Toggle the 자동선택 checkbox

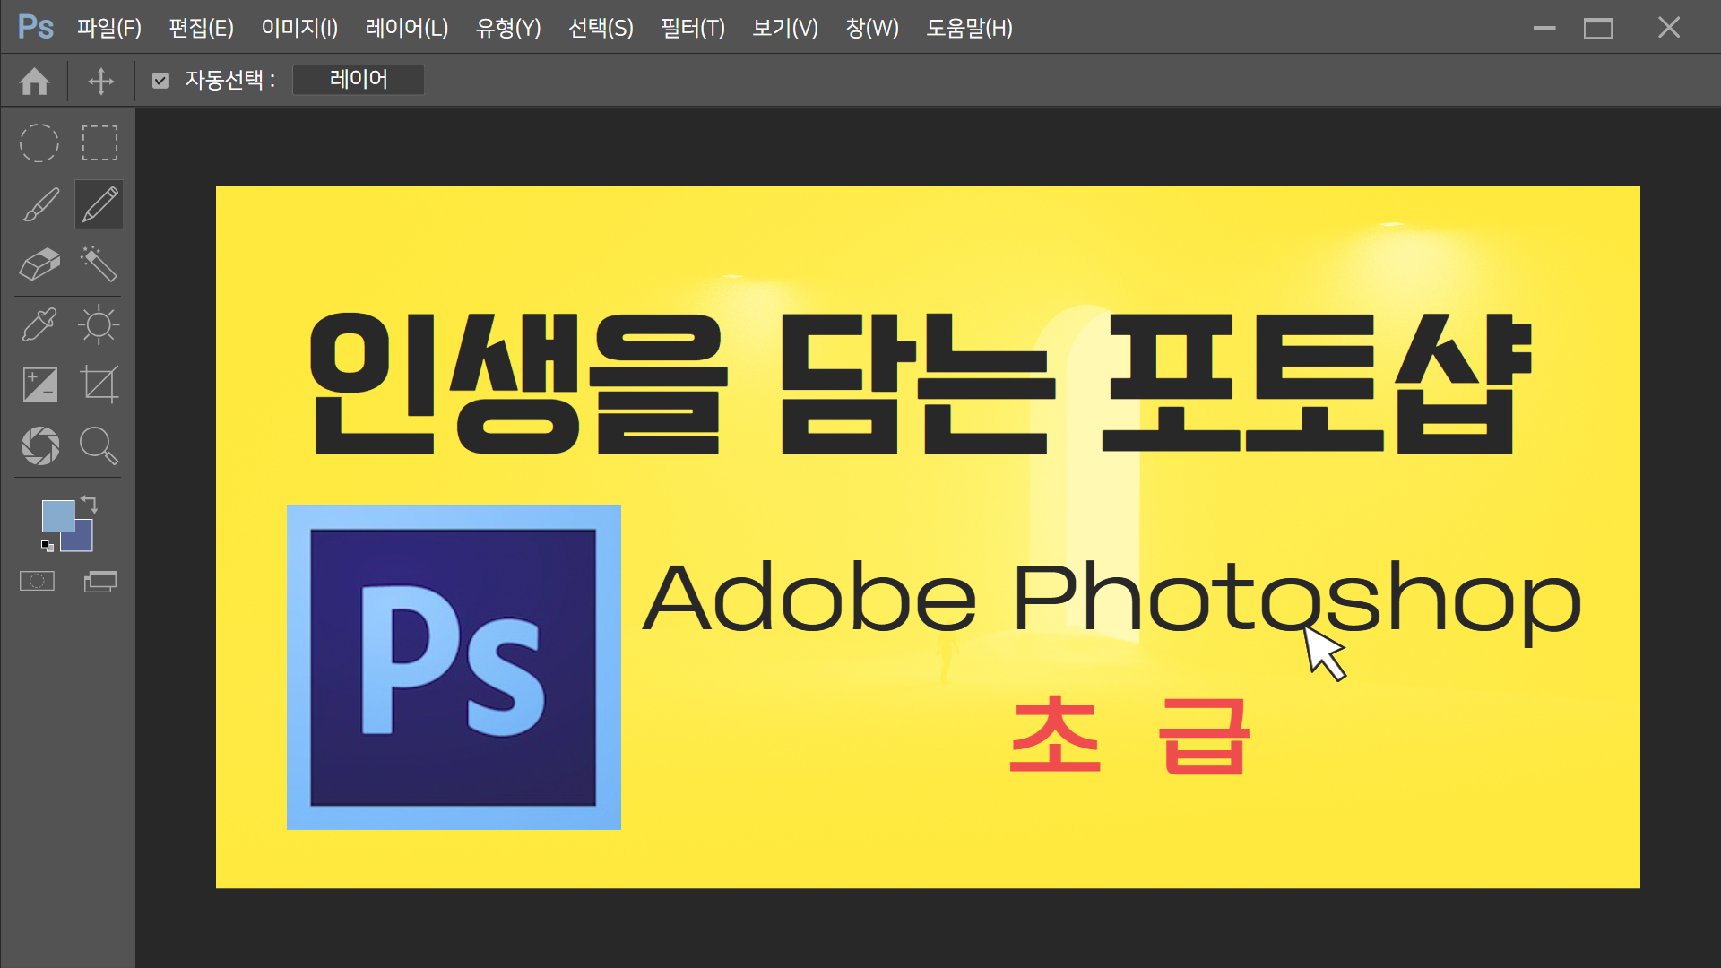click(x=160, y=81)
